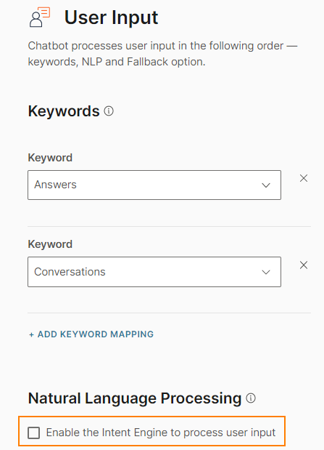Click the User Input heading
Viewport: 324px width, 450px height.
pyautogui.click(x=111, y=17)
